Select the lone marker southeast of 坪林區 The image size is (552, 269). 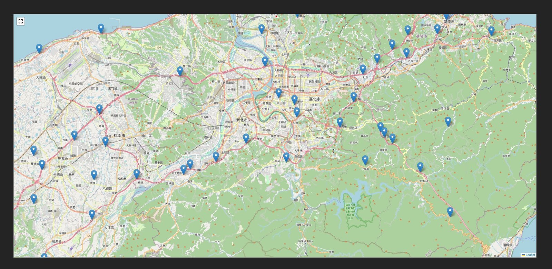[450, 212]
